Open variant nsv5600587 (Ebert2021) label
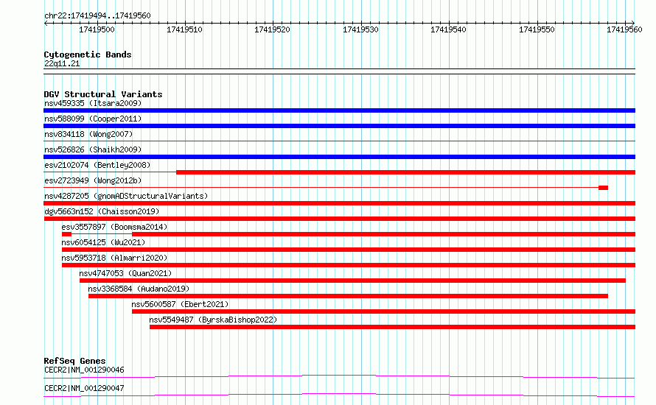The width and height of the screenshot is (656, 405). click(180, 304)
